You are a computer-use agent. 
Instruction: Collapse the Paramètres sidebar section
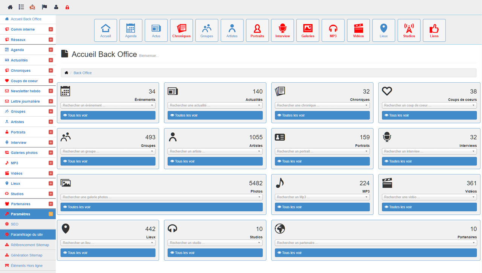[51, 214]
